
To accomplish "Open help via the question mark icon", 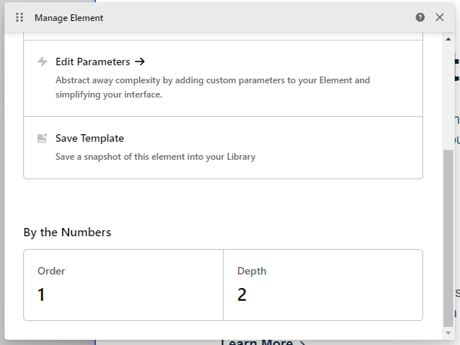I will pyautogui.click(x=420, y=17).
